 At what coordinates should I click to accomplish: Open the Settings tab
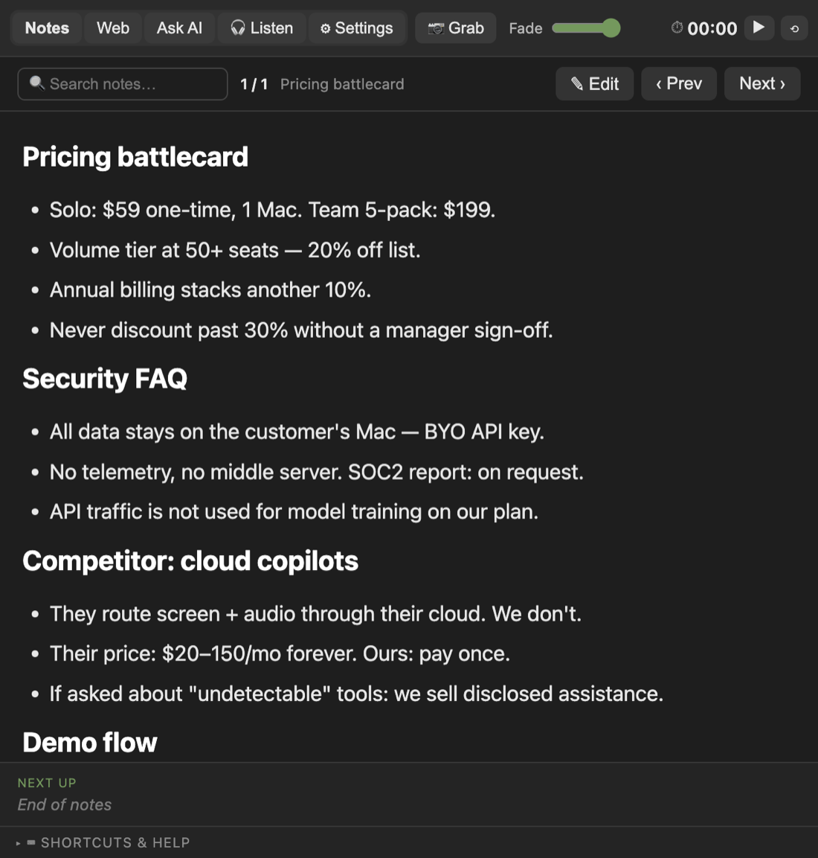[x=356, y=28]
